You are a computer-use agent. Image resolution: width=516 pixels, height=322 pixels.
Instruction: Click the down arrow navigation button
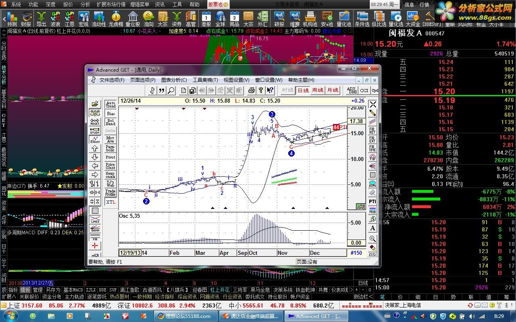95,157
